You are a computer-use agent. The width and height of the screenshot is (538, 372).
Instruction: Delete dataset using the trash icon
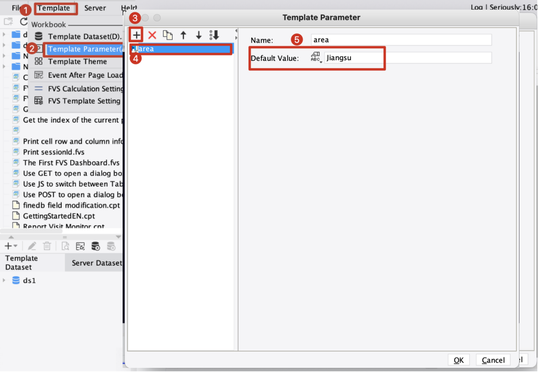tap(47, 246)
